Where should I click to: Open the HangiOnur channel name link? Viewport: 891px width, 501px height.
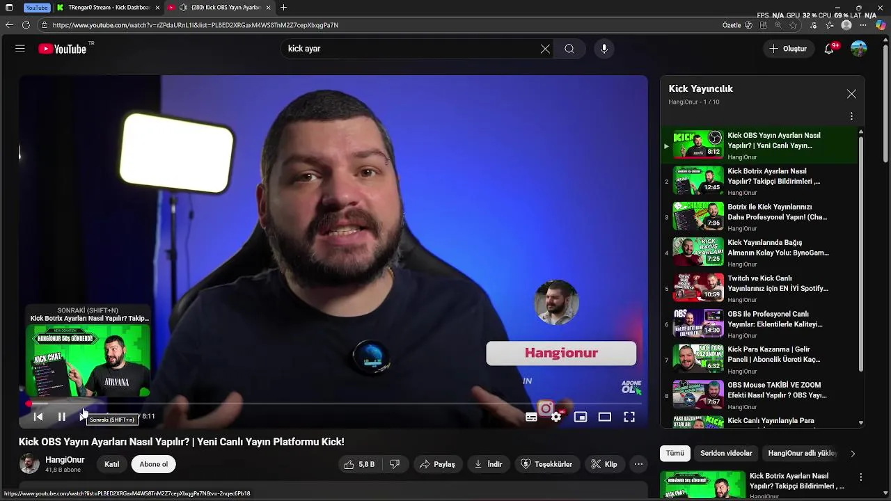[65, 460]
